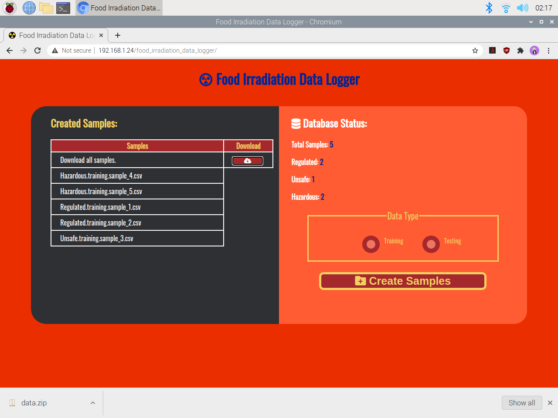This screenshot has height=418, width=558.
Task: Select the Training radio button
Action: tap(371, 244)
